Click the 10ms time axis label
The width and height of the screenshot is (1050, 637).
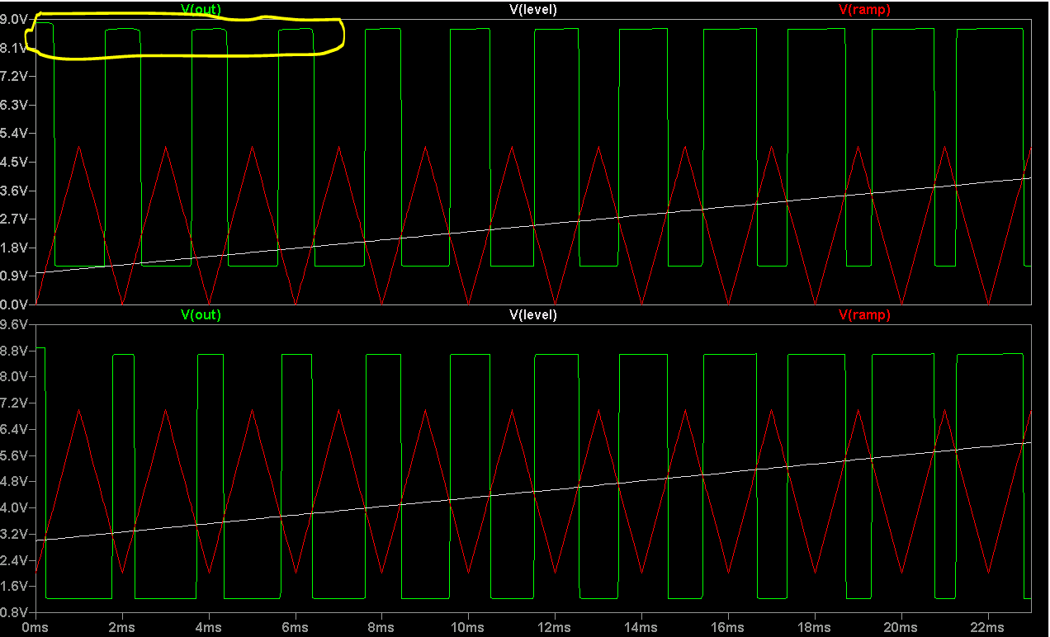pos(468,628)
